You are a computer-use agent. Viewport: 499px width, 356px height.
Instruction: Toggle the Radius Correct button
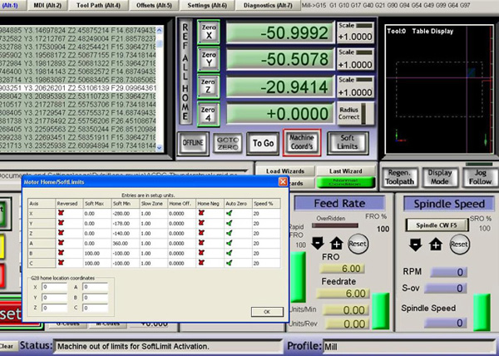pyautogui.click(x=355, y=114)
